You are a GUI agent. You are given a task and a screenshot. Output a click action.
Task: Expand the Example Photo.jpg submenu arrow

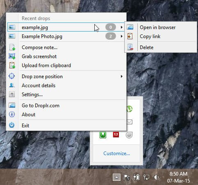(121, 36)
